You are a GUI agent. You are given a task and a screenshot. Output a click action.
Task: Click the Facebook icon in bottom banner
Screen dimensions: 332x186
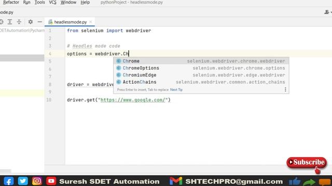tap(9, 181)
